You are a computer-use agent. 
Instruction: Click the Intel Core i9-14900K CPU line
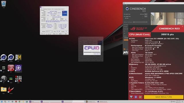[162, 39]
